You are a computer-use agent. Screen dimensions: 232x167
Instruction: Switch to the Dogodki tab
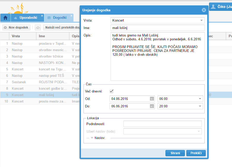(x=60, y=18)
